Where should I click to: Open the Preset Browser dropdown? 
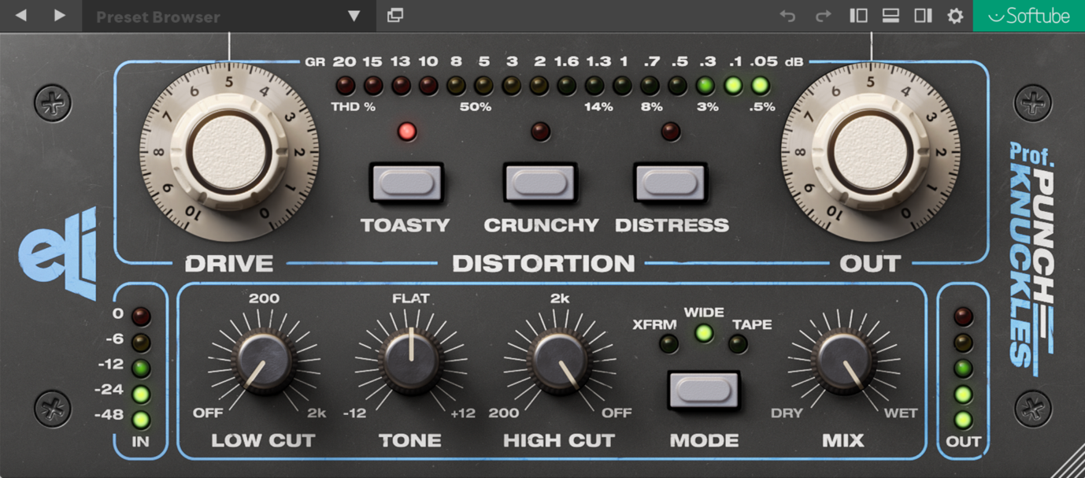[x=228, y=17]
